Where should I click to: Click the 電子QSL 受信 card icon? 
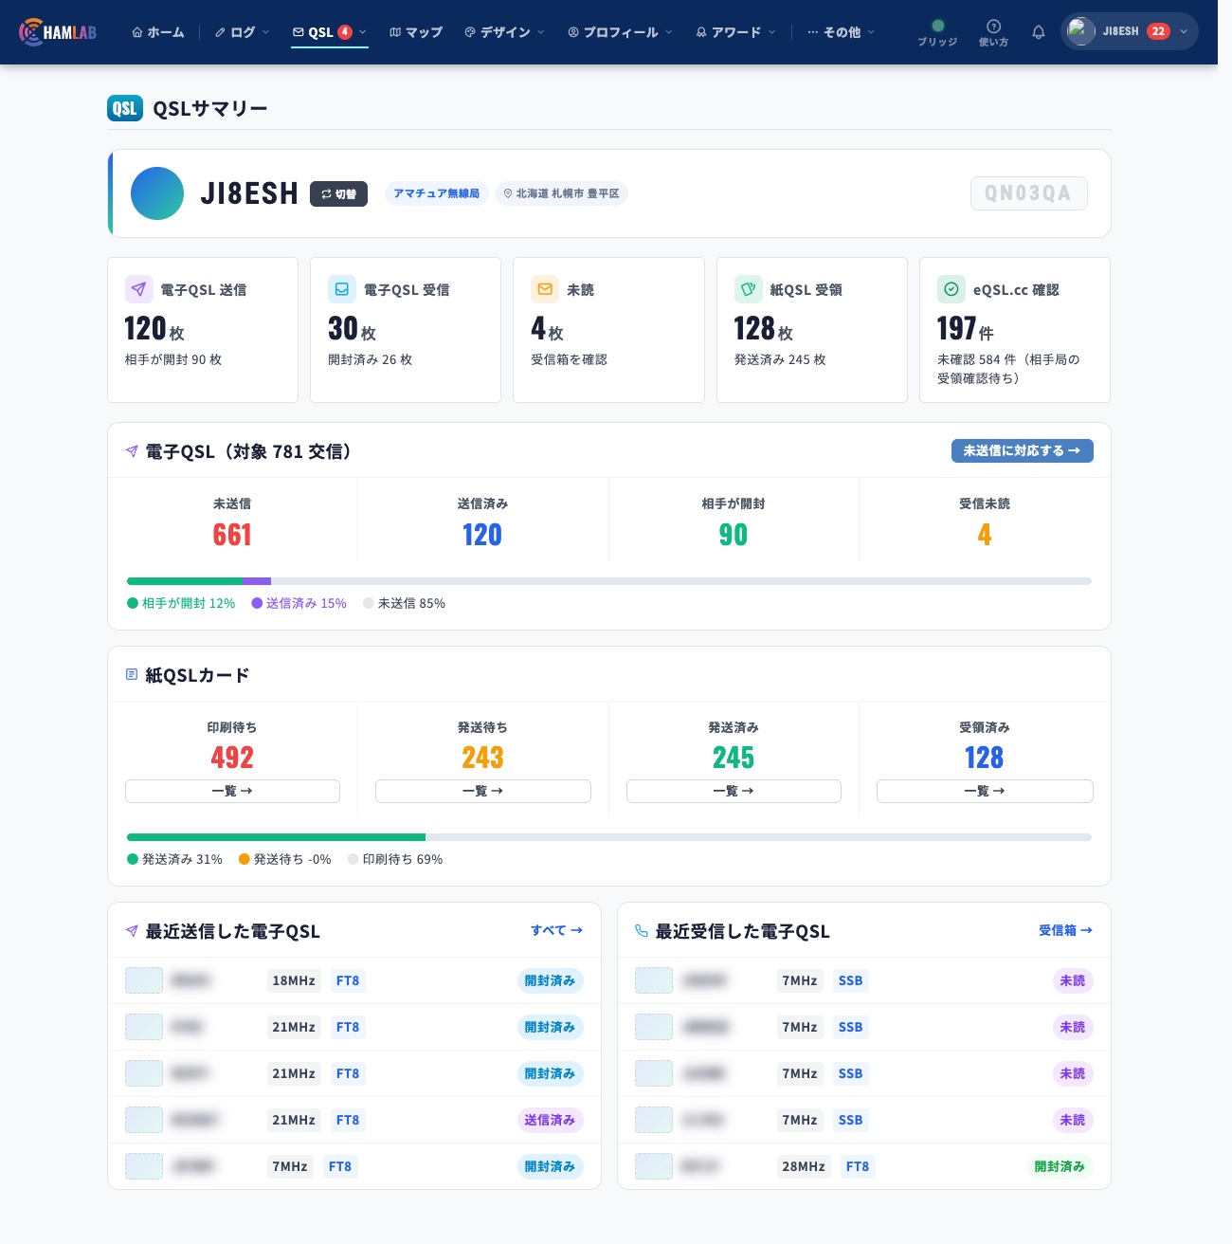click(x=342, y=289)
